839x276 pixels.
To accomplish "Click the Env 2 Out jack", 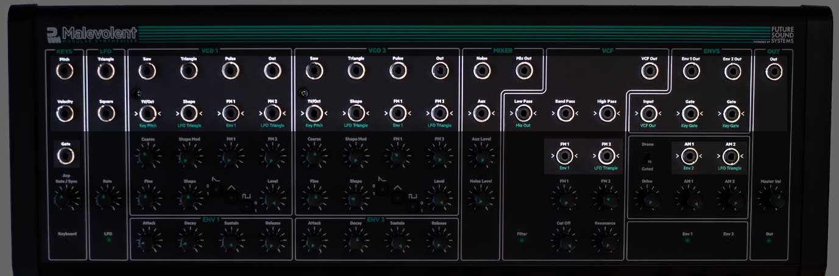I will [732, 72].
